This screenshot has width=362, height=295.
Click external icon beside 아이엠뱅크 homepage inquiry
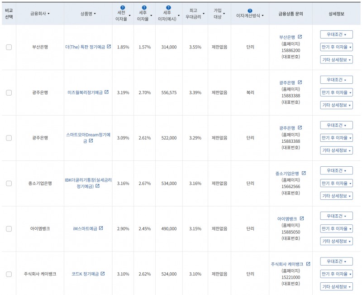[x=302, y=218]
